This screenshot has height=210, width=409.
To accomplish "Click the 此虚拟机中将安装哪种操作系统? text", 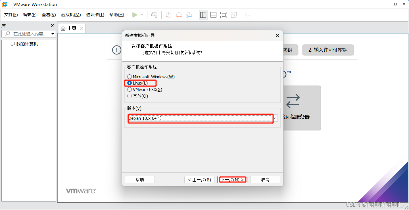I will point(171,52).
